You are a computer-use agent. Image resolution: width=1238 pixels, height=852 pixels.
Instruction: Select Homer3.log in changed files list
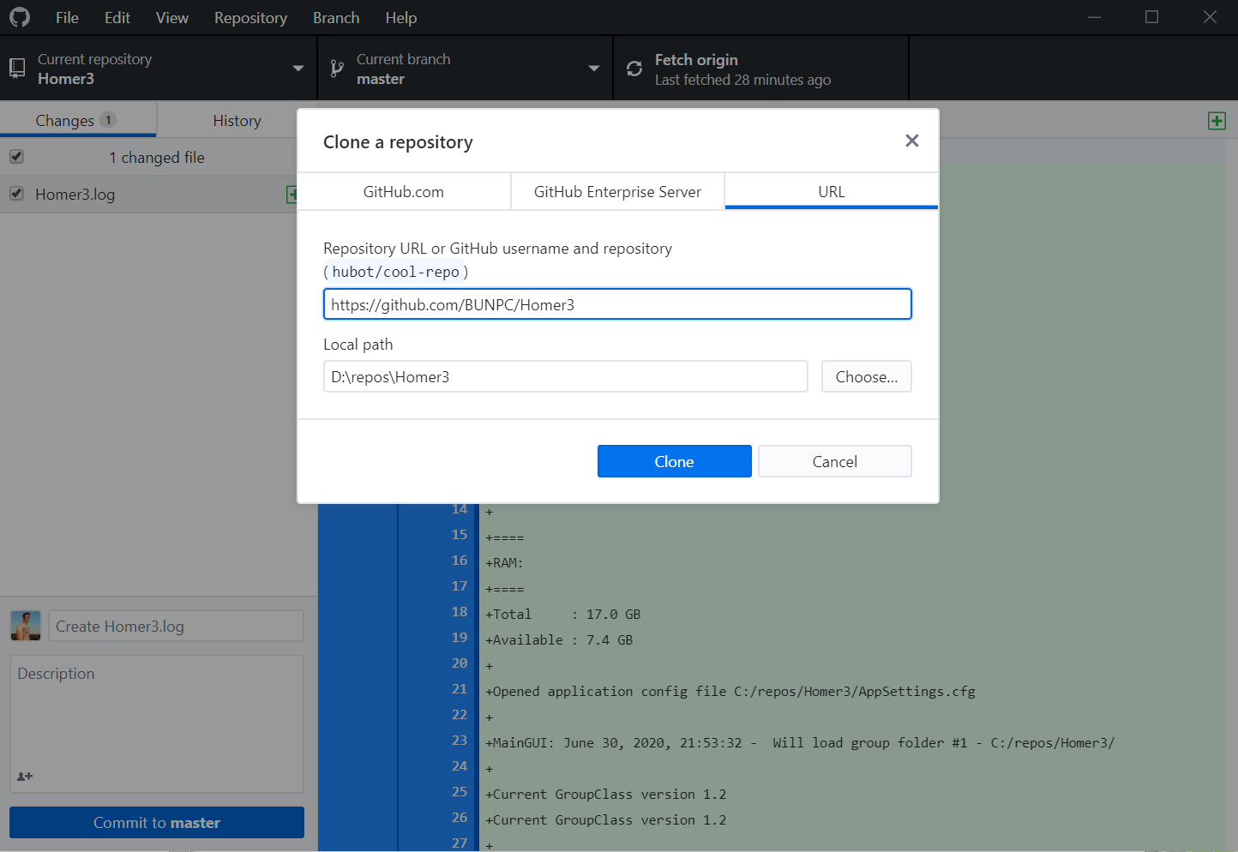pyautogui.click(x=149, y=195)
